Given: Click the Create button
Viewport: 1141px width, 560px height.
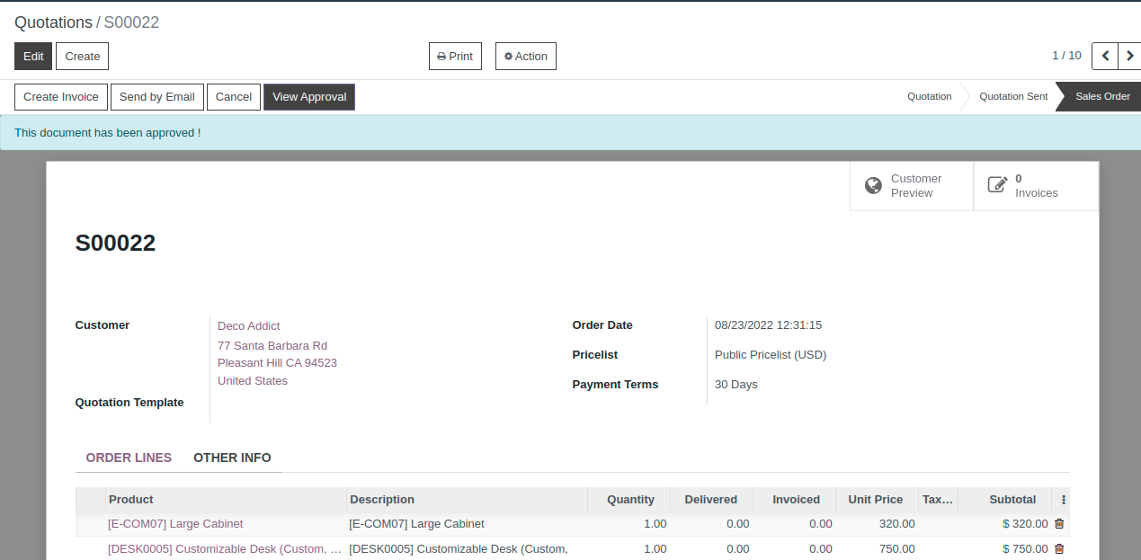Looking at the screenshot, I should coord(82,56).
